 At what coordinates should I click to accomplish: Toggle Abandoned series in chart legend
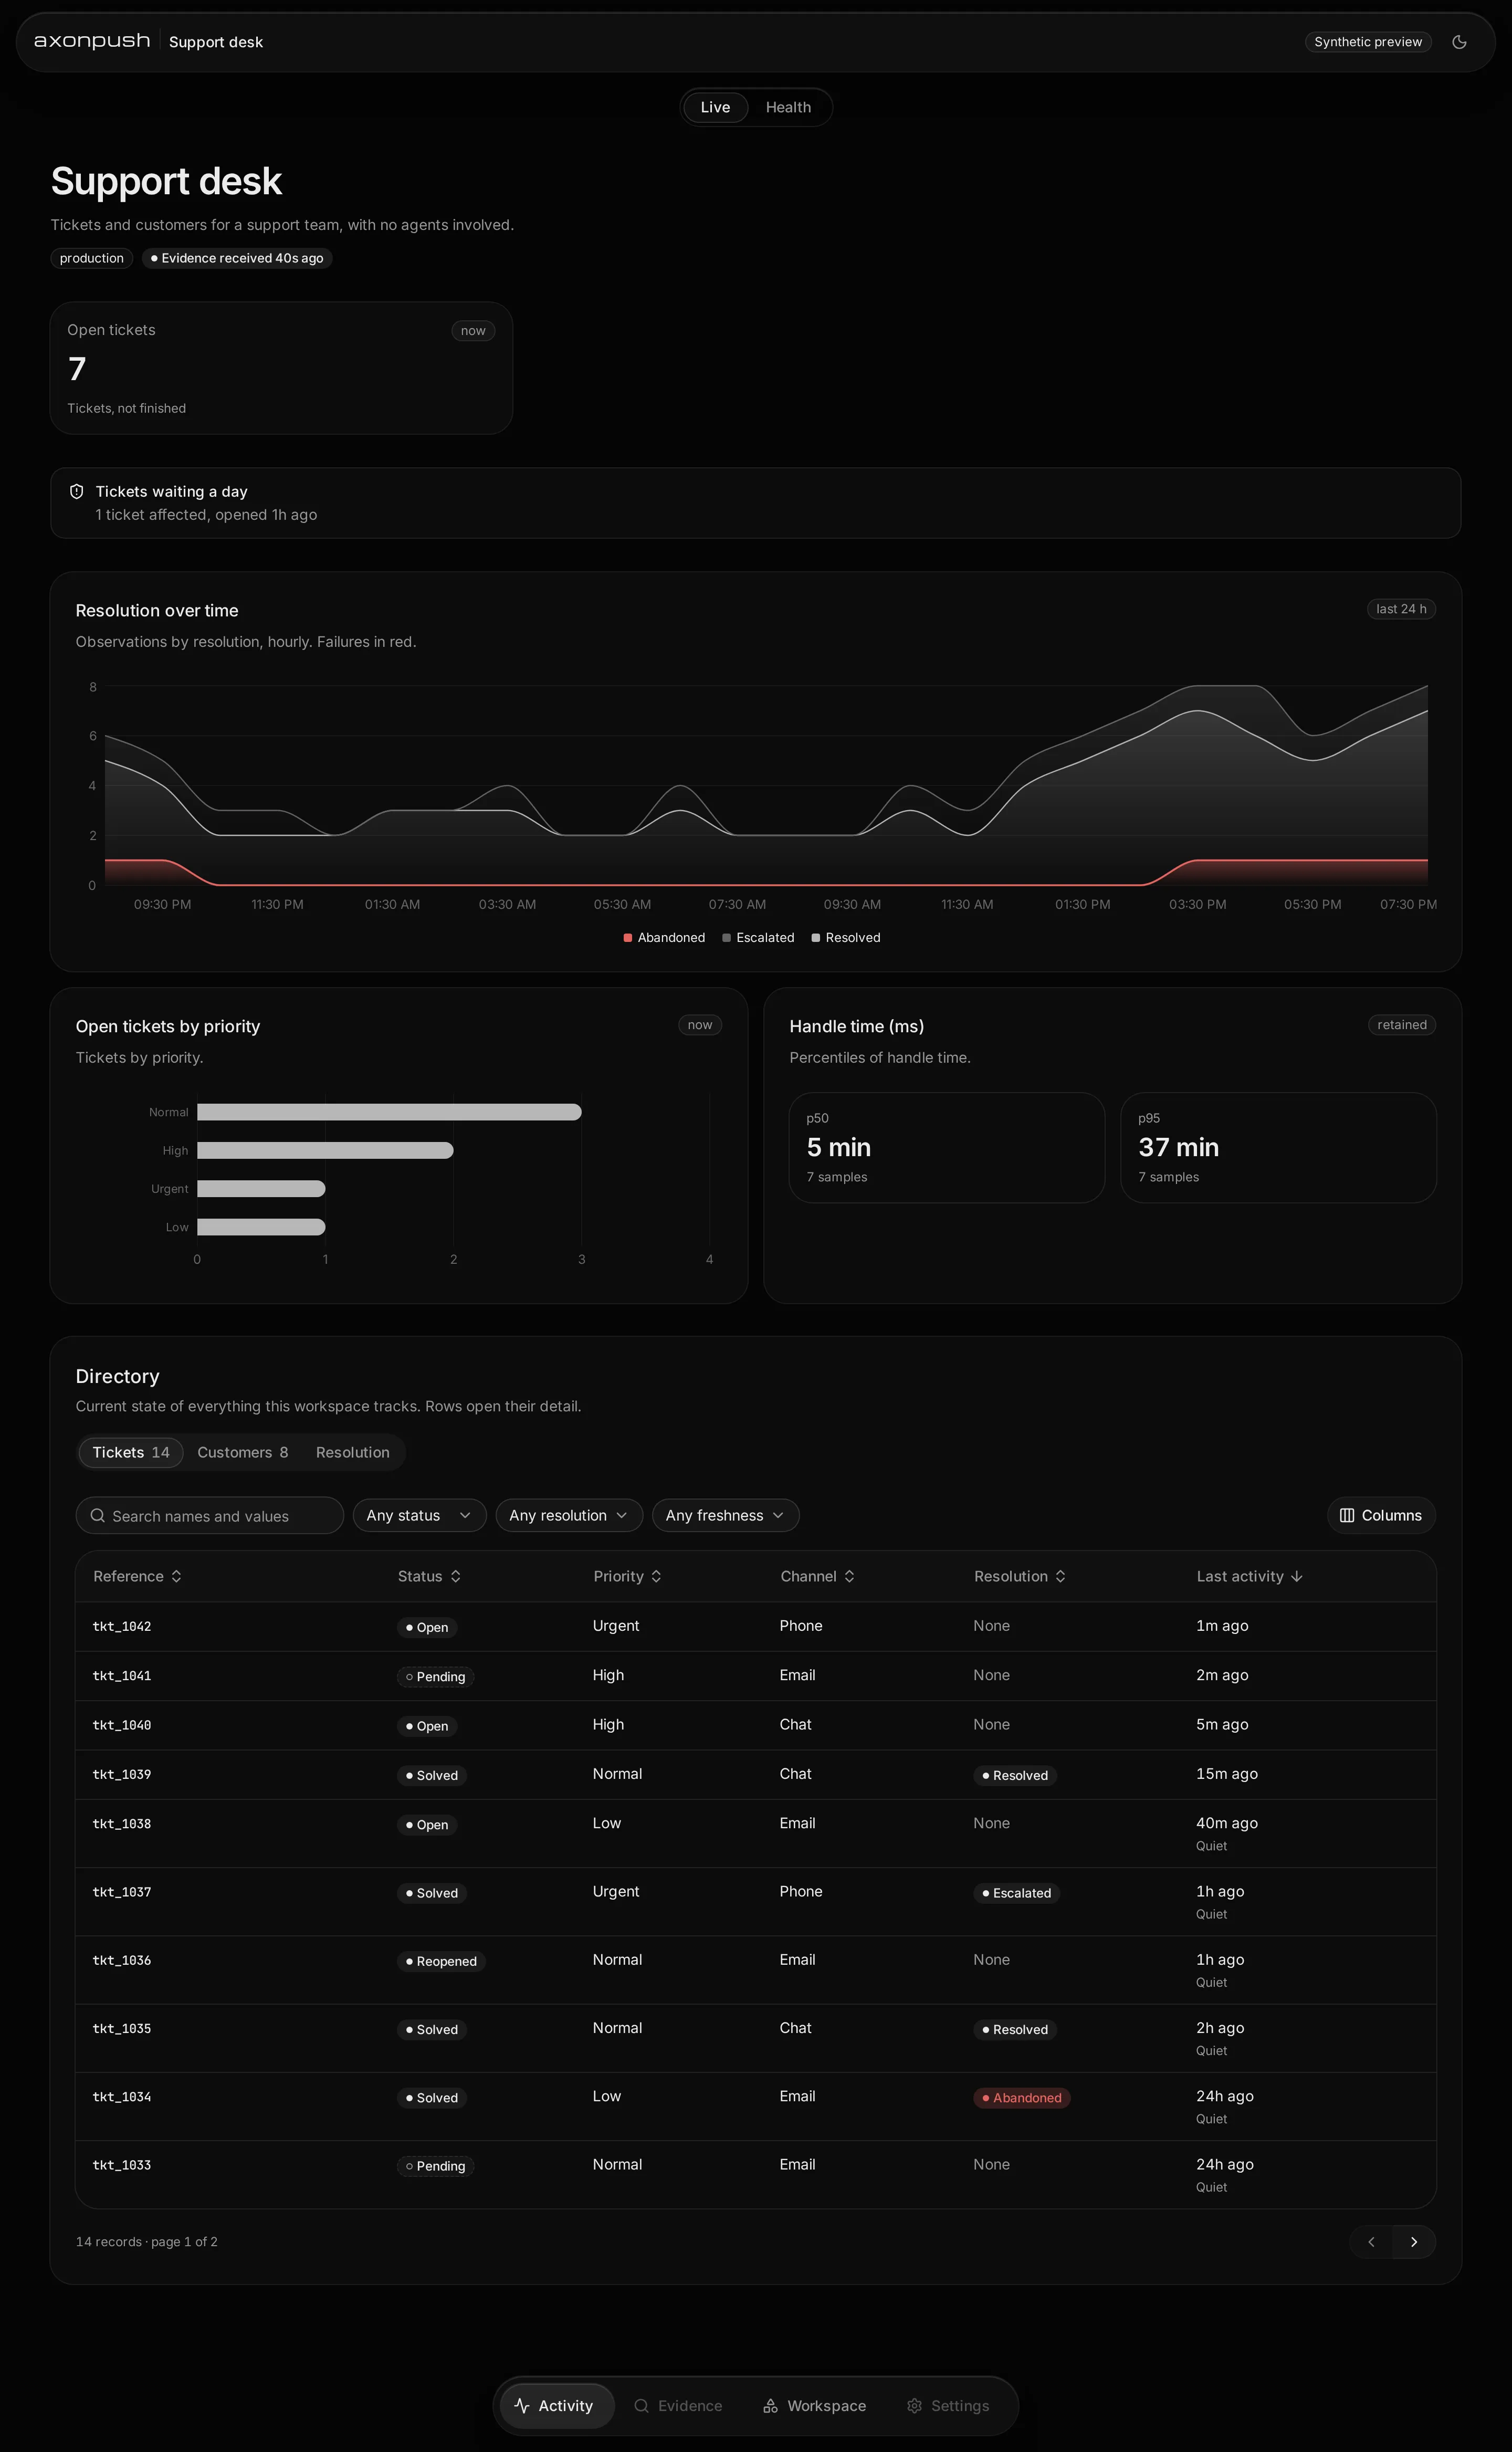coord(664,937)
